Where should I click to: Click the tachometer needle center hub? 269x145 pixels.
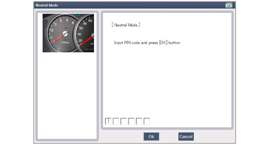[65, 33]
